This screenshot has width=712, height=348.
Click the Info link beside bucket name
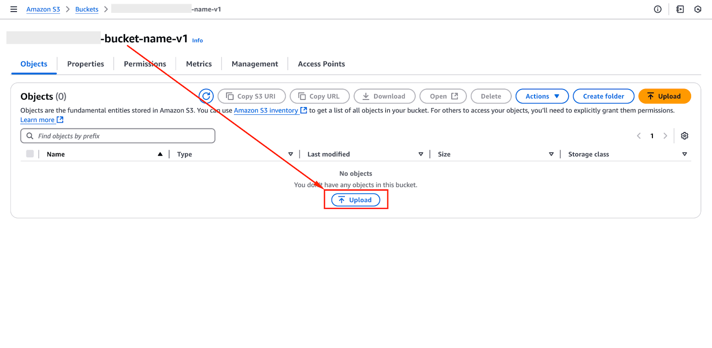tap(198, 40)
